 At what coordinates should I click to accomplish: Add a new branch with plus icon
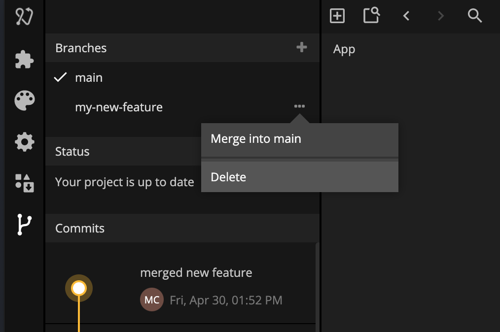click(301, 47)
